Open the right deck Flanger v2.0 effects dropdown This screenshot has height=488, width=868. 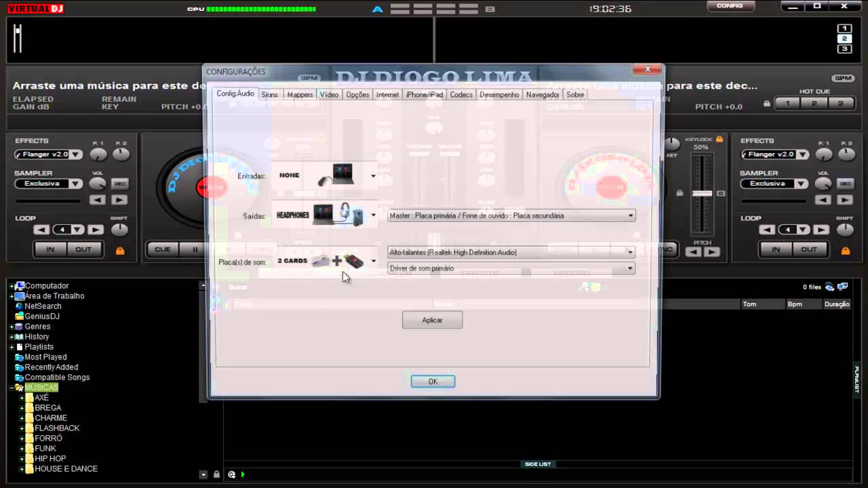click(x=802, y=155)
